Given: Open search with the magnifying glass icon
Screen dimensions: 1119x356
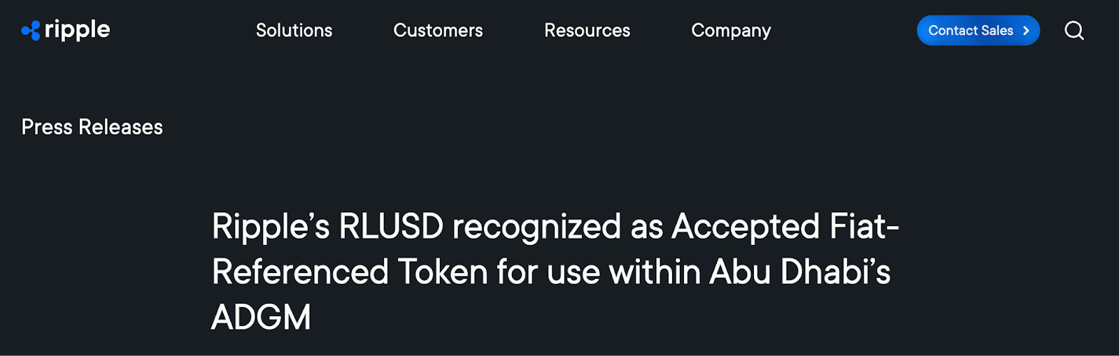Looking at the screenshot, I should coord(1074,31).
